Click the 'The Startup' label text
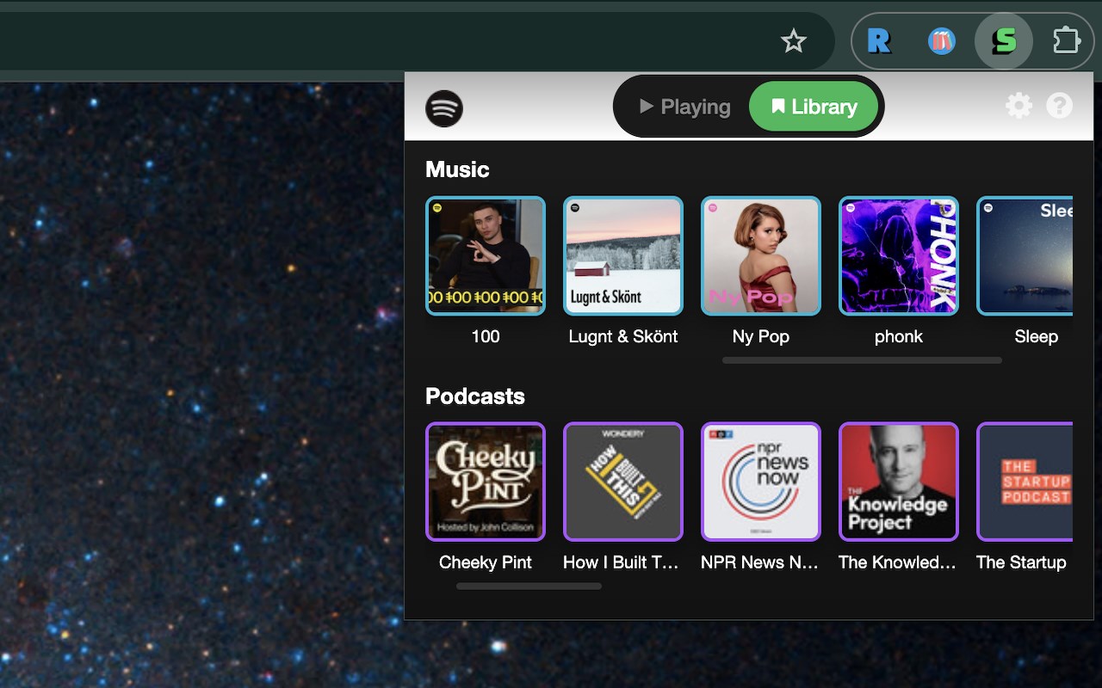This screenshot has width=1102, height=688. point(1021,562)
